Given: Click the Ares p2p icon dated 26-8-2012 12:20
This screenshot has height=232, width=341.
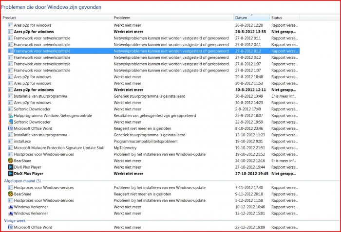Looking at the screenshot, I should (10, 25).
